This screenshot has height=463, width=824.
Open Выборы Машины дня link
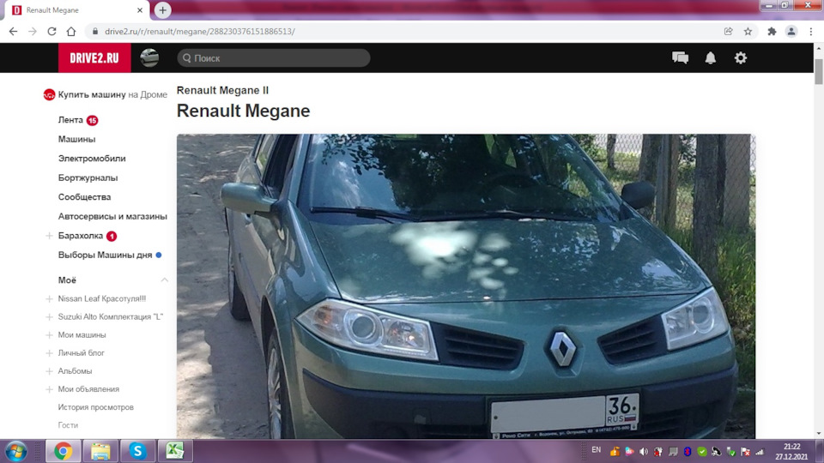(x=105, y=256)
